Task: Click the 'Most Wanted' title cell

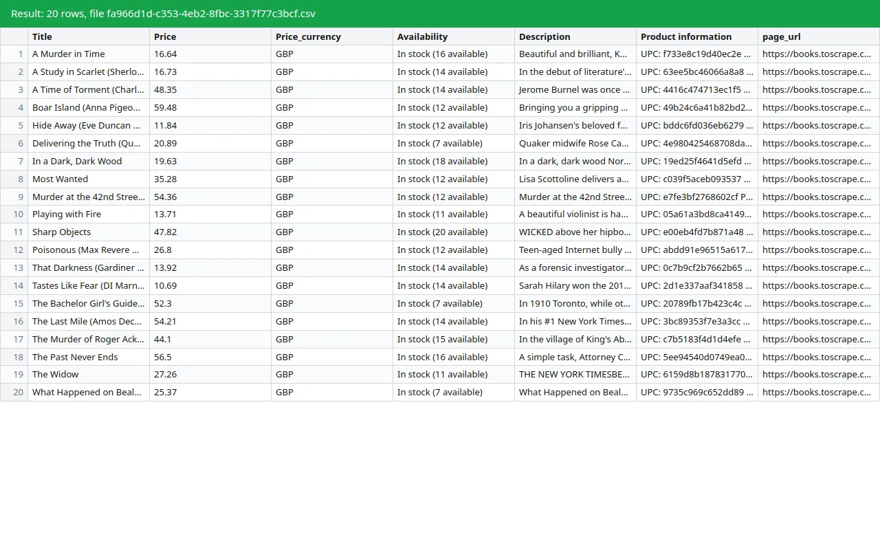Action: coord(89,179)
